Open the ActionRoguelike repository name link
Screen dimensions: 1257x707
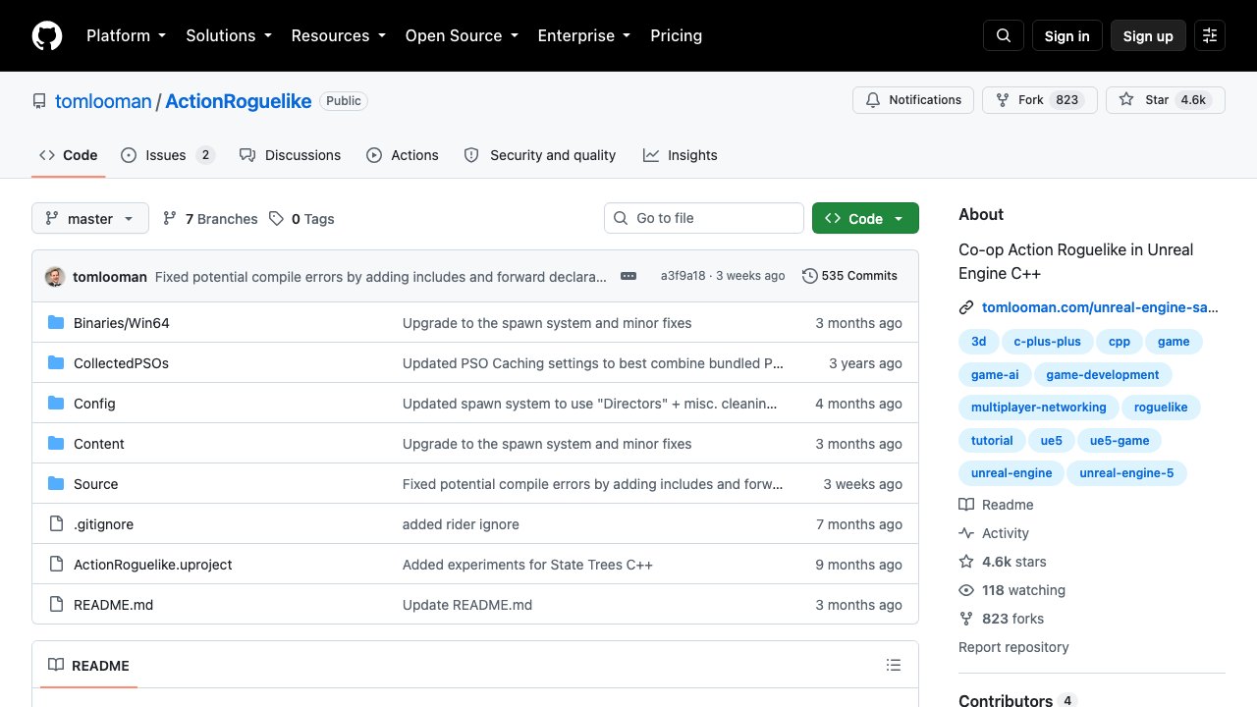click(x=239, y=101)
